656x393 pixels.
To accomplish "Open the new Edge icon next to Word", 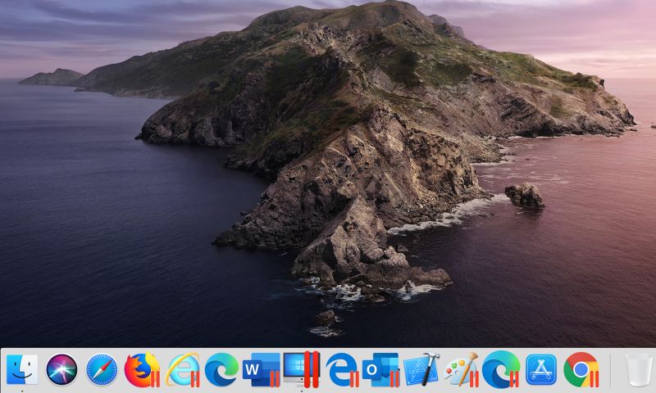I will click(221, 369).
